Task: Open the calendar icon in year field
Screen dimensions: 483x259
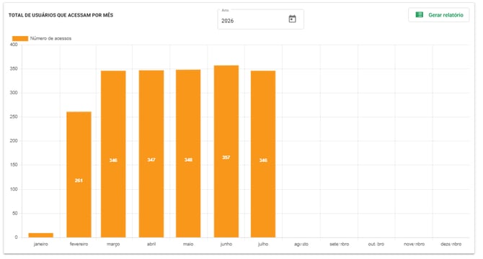Action: click(292, 19)
